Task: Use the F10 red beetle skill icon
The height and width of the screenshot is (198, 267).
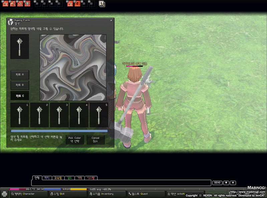Action: pos(77,4)
